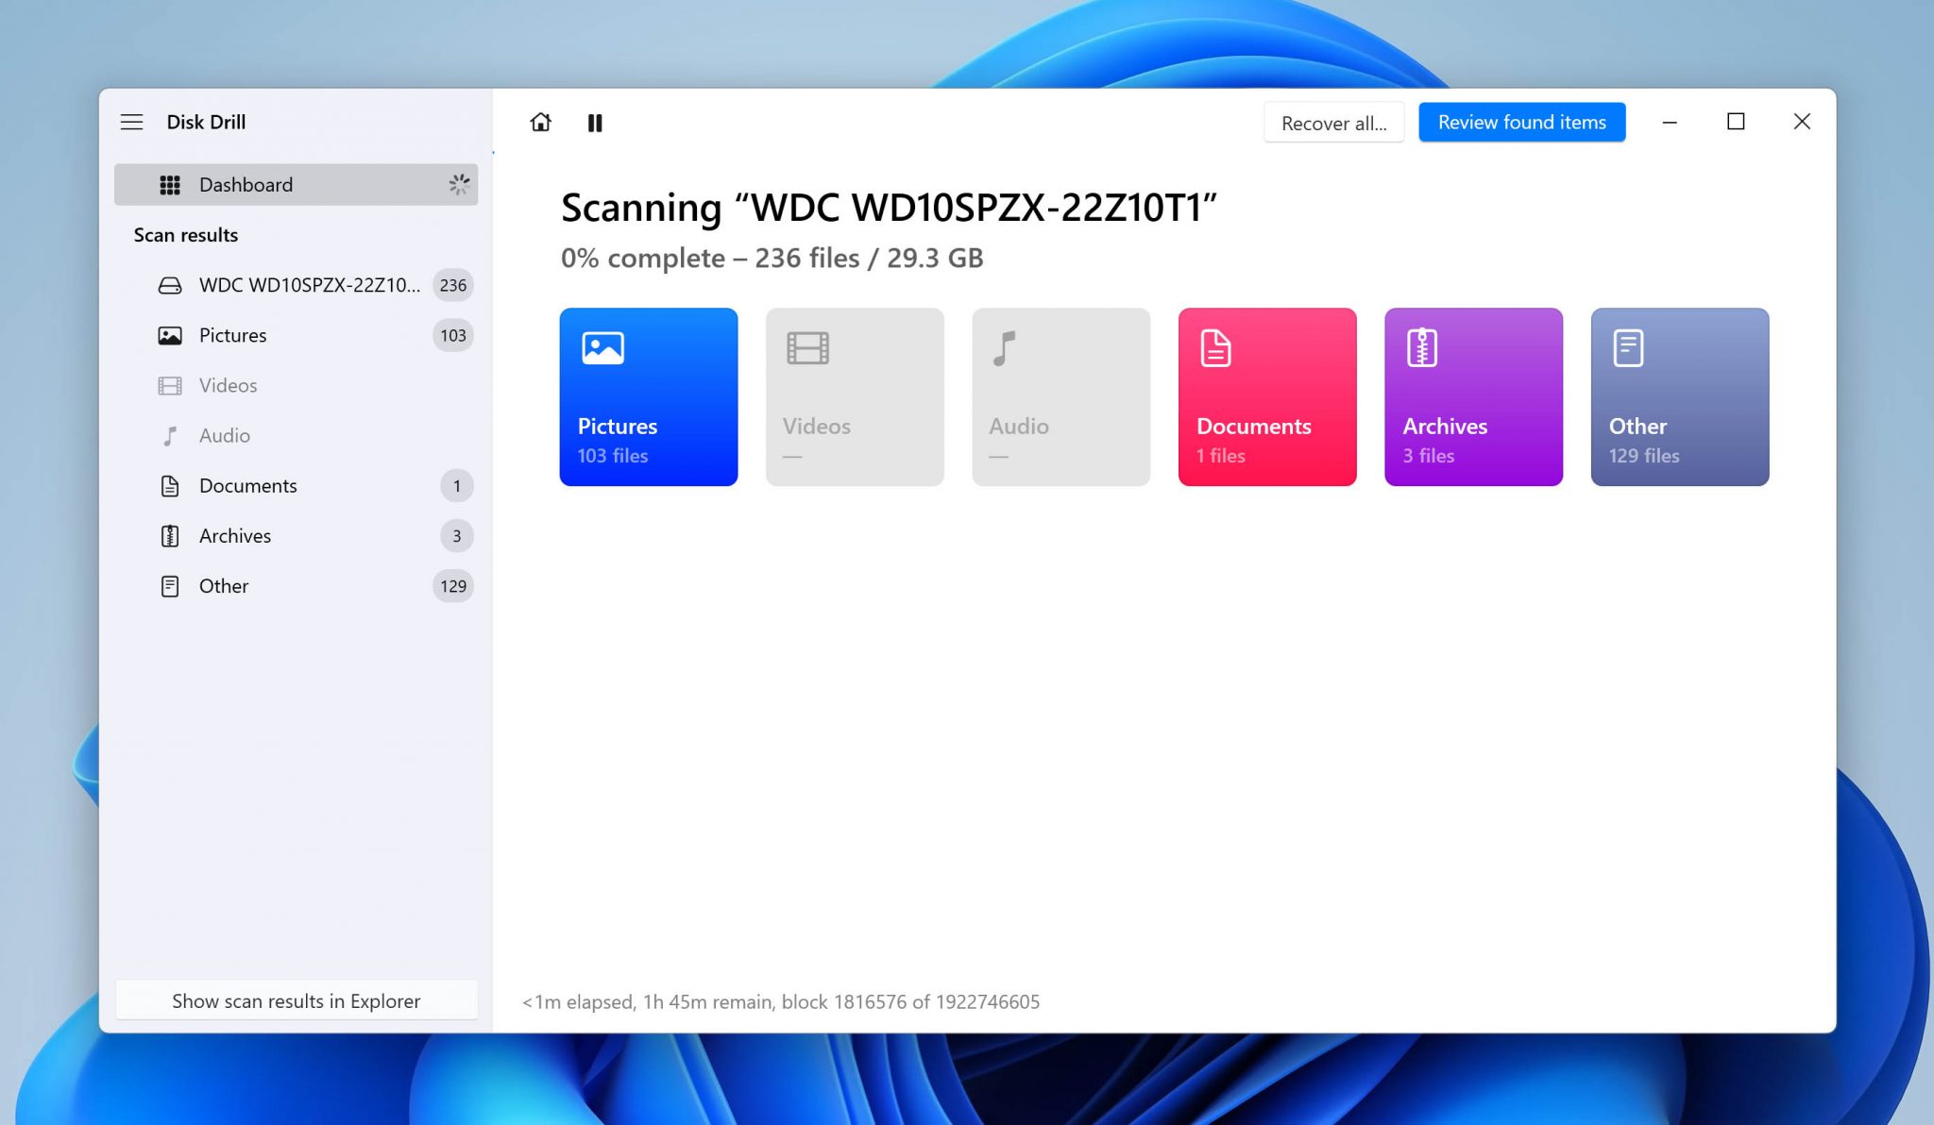
Task: Select the WDC WD10SPZX drive in scan results
Action: 309,285
